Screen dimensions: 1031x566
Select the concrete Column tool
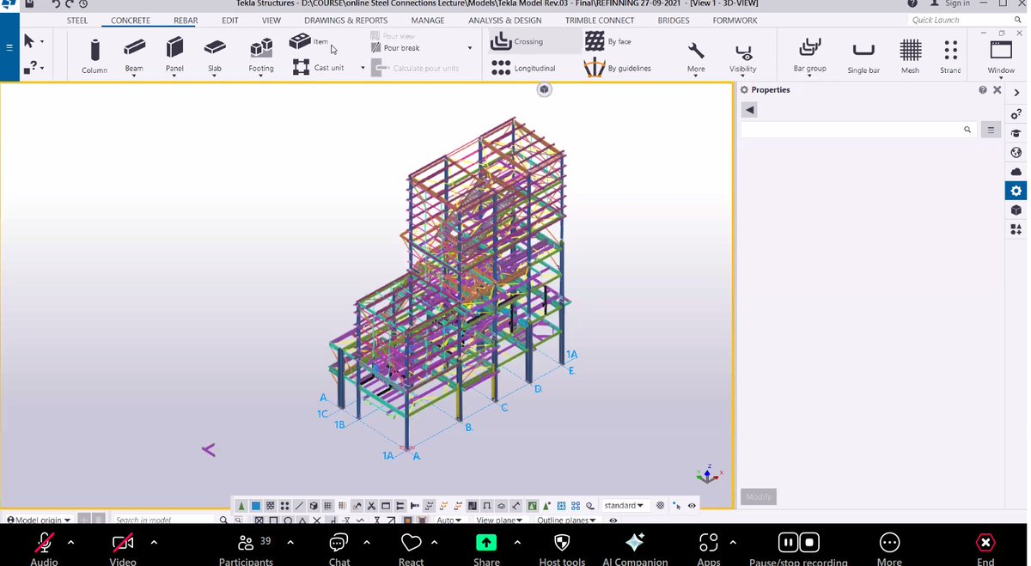coord(95,56)
